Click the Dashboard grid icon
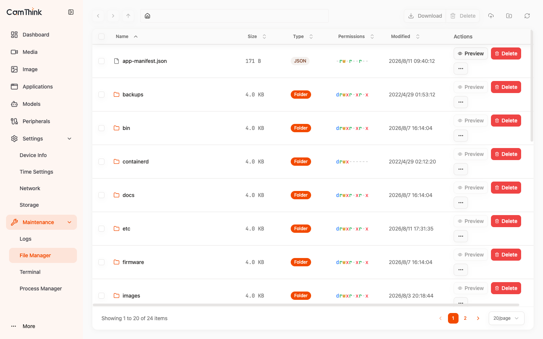 pos(14,35)
